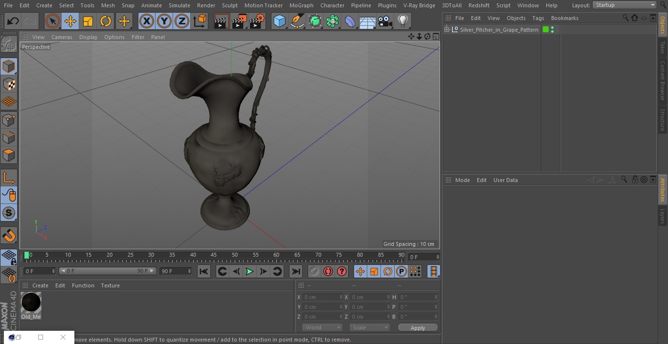
Task: Add a Camera object
Action: (x=385, y=21)
